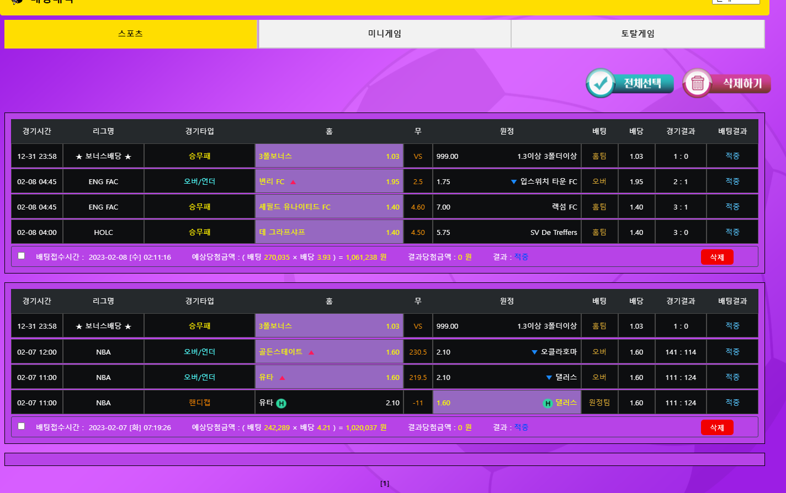Click the green H icon next to 유타
786x493 pixels.
(x=281, y=403)
